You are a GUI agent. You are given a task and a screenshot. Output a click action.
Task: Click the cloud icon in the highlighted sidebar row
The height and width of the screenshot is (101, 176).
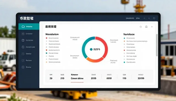23,27
